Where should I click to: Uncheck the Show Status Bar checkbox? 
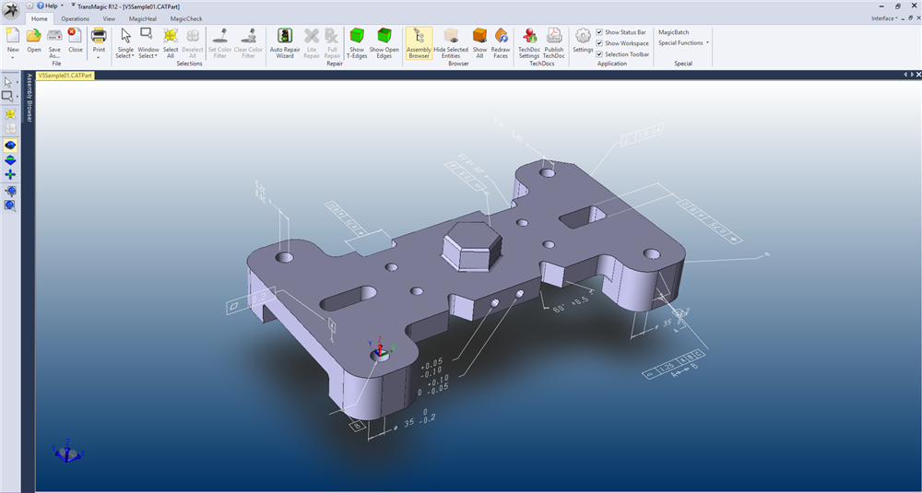click(x=600, y=32)
